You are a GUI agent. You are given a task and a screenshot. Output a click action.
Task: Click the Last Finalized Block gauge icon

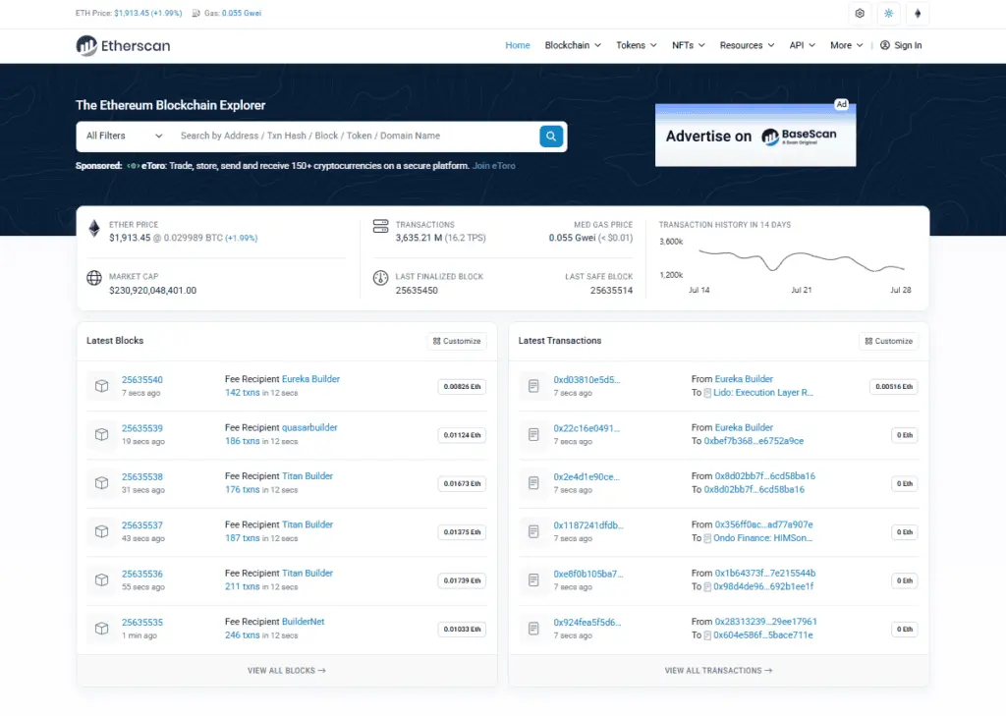coord(380,278)
